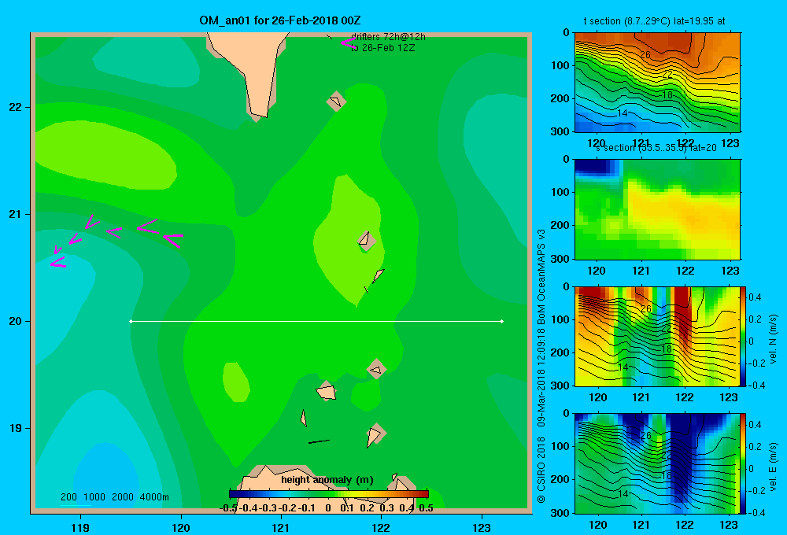The height and width of the screenshot is (535, 787).
Task: Click the '-0.5' value on height anomaly scale
Action: 229,508
